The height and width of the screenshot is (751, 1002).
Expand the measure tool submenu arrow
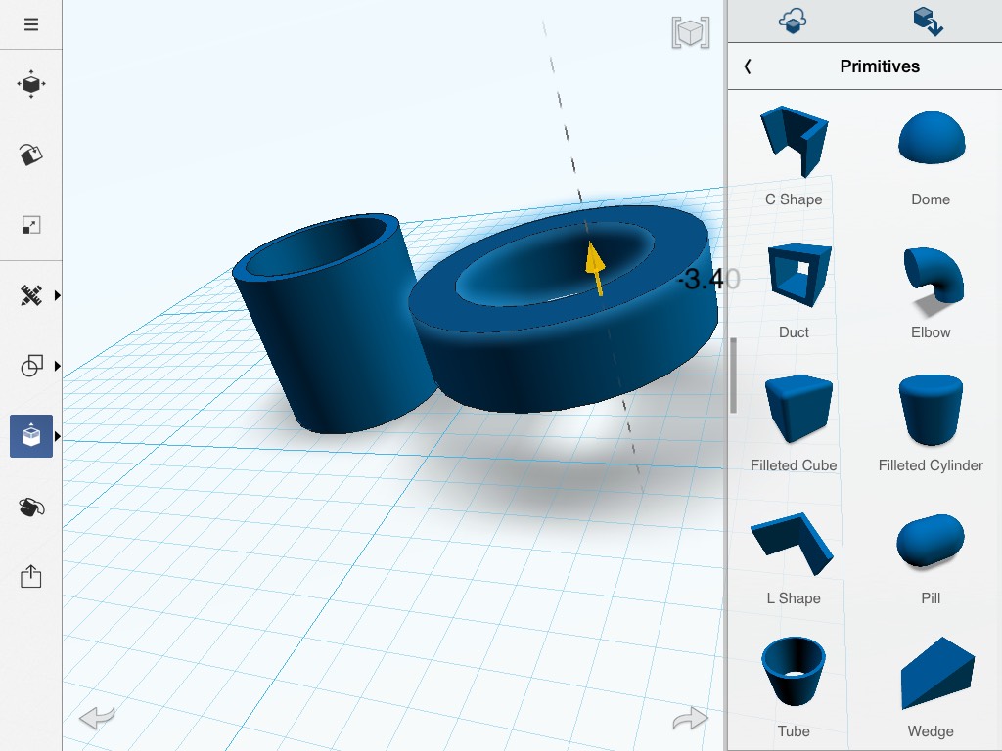pyautogui.click(x=58, y=295)
